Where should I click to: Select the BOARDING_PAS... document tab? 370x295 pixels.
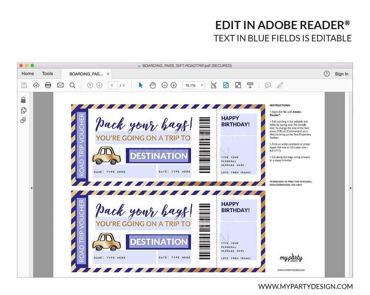[x=86, y=74]
